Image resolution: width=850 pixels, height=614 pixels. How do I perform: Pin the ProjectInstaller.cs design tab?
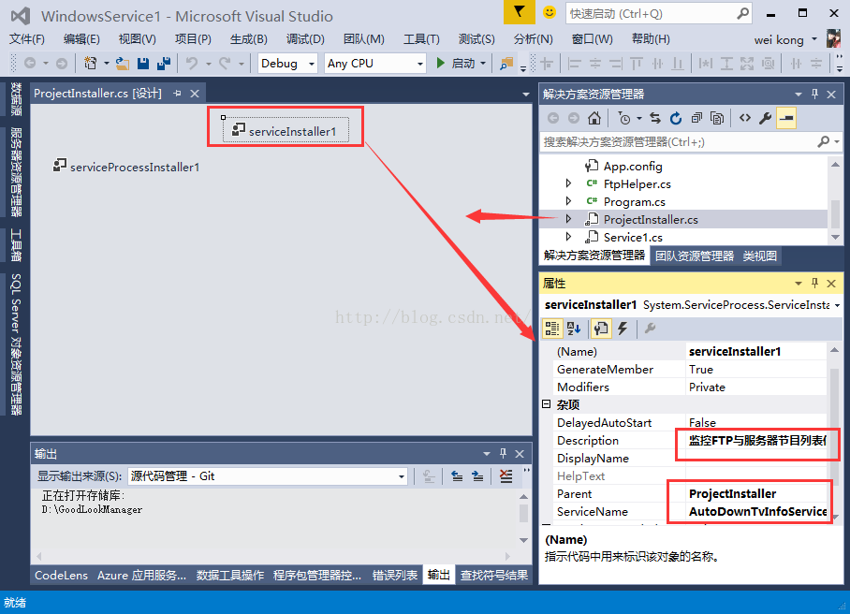[177, 94]
